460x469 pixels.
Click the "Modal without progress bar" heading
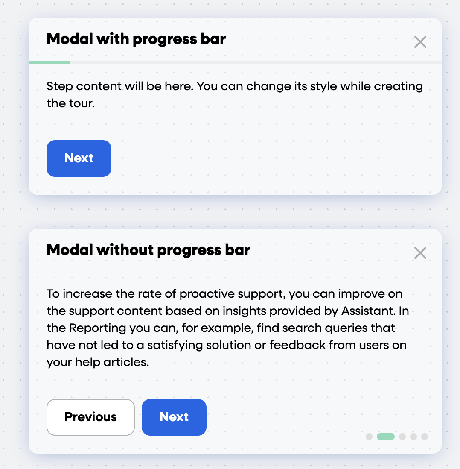tap(148, 250)
